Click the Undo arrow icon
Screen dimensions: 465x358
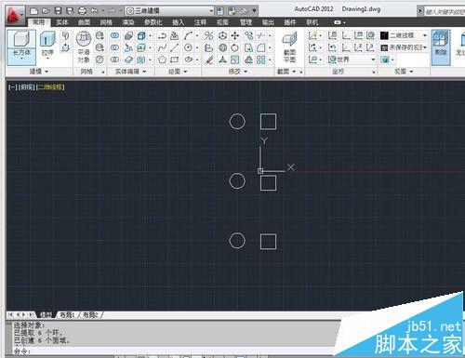coord(94,11)
